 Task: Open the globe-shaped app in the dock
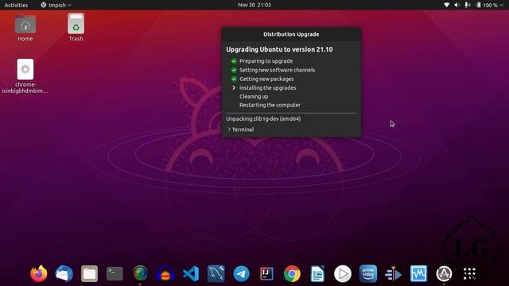coord(140,273)
